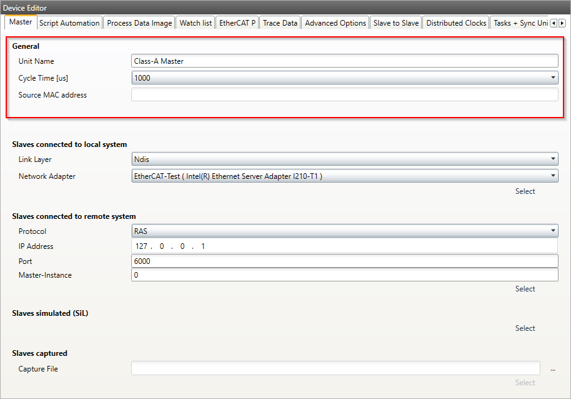571x399 pixels.
Task: Focus the Source MAC address field
Action: 344,95
